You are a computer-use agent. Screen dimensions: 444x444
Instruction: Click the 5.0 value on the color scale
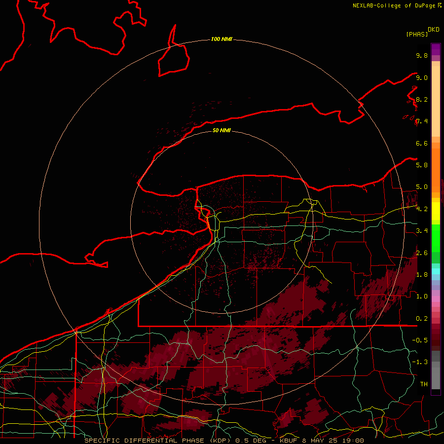422,187
